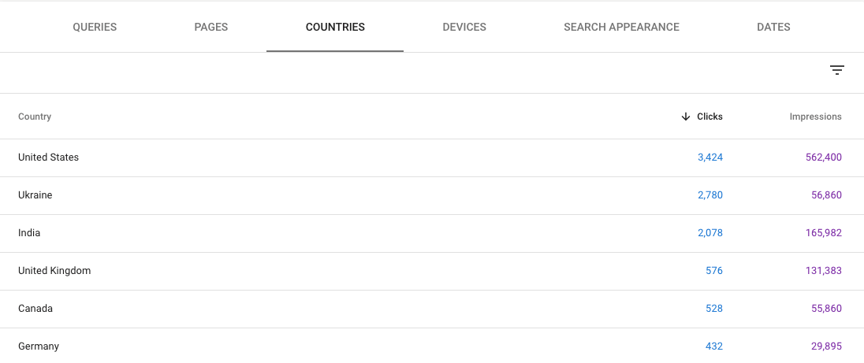Select the Germany country row

pyautogui.click(x=39, y=346)
